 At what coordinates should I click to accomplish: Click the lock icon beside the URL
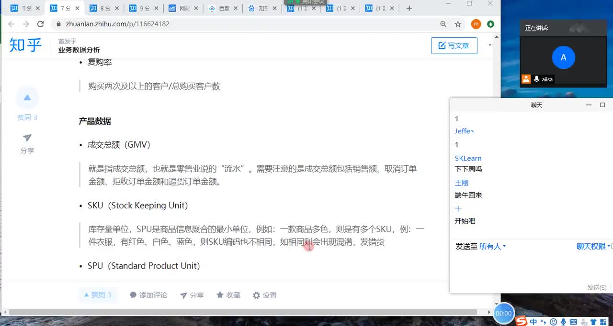click(x=59, y=24)
